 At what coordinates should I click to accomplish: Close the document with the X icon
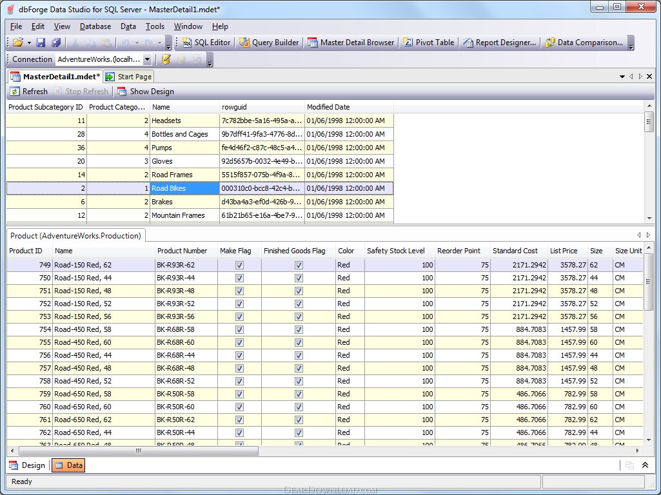(x=649, y=76)
